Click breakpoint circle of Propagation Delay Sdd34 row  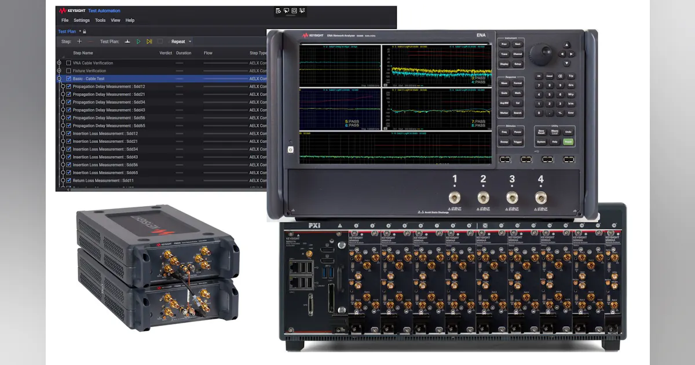point(63,102)
